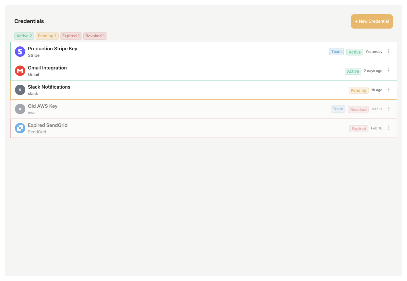Viewport: 407px width, 281px height.
Task: Toggle the Active 2 filter pill
Action: coord(24,36)
